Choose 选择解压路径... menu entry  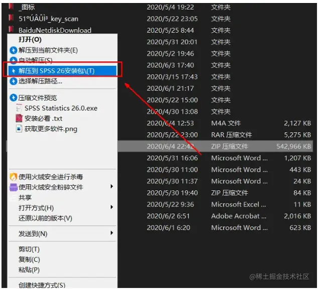tap(40, 81)
